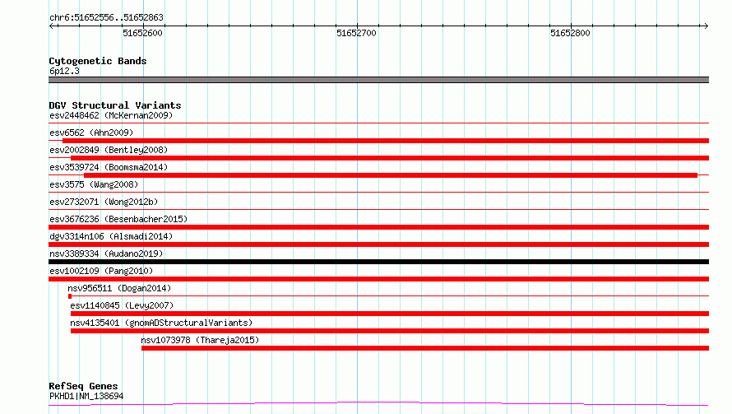Click the left scroll arrow on ruler
The width and height of the screenshot is (732, 414).
pos(52,26)
